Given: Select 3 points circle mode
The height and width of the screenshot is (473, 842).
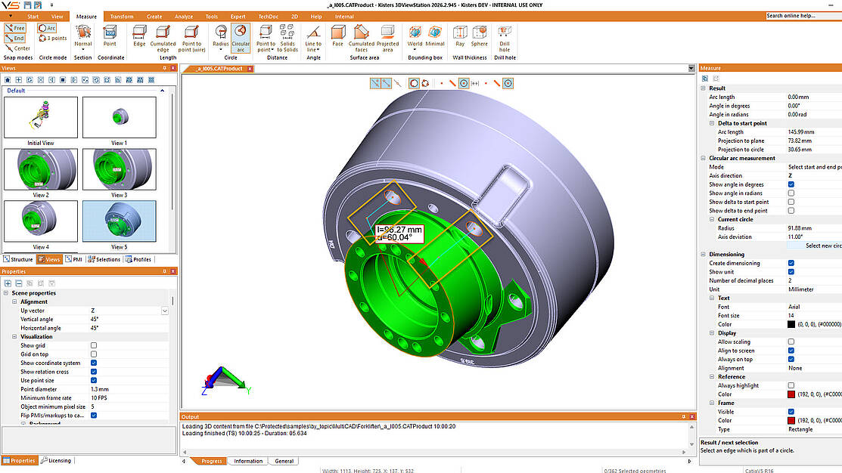Looking at the screenshot, I should (53, 38).
